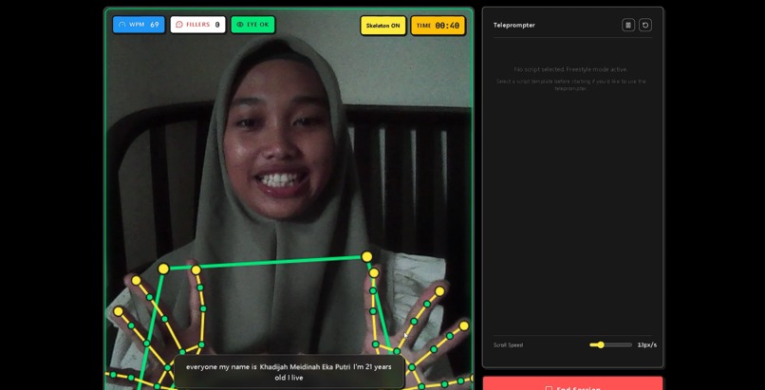This screenshot has width=765, height=390.
Task: Click the gauge icon in WPM badge
Action: coord(122,25)
